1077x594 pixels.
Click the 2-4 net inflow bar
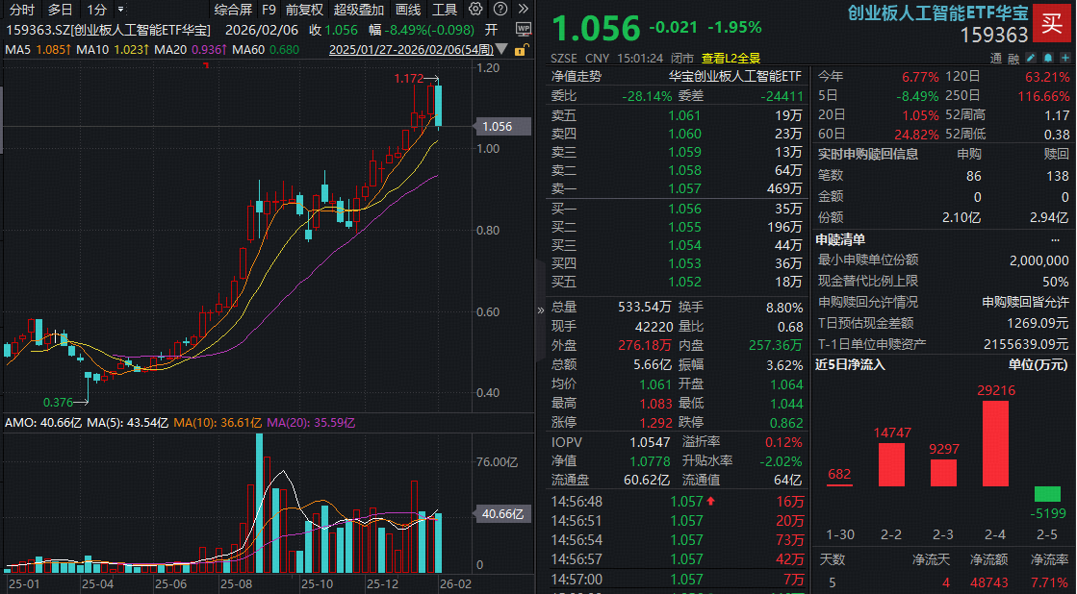pyautogui.click(x=995, y=443)
